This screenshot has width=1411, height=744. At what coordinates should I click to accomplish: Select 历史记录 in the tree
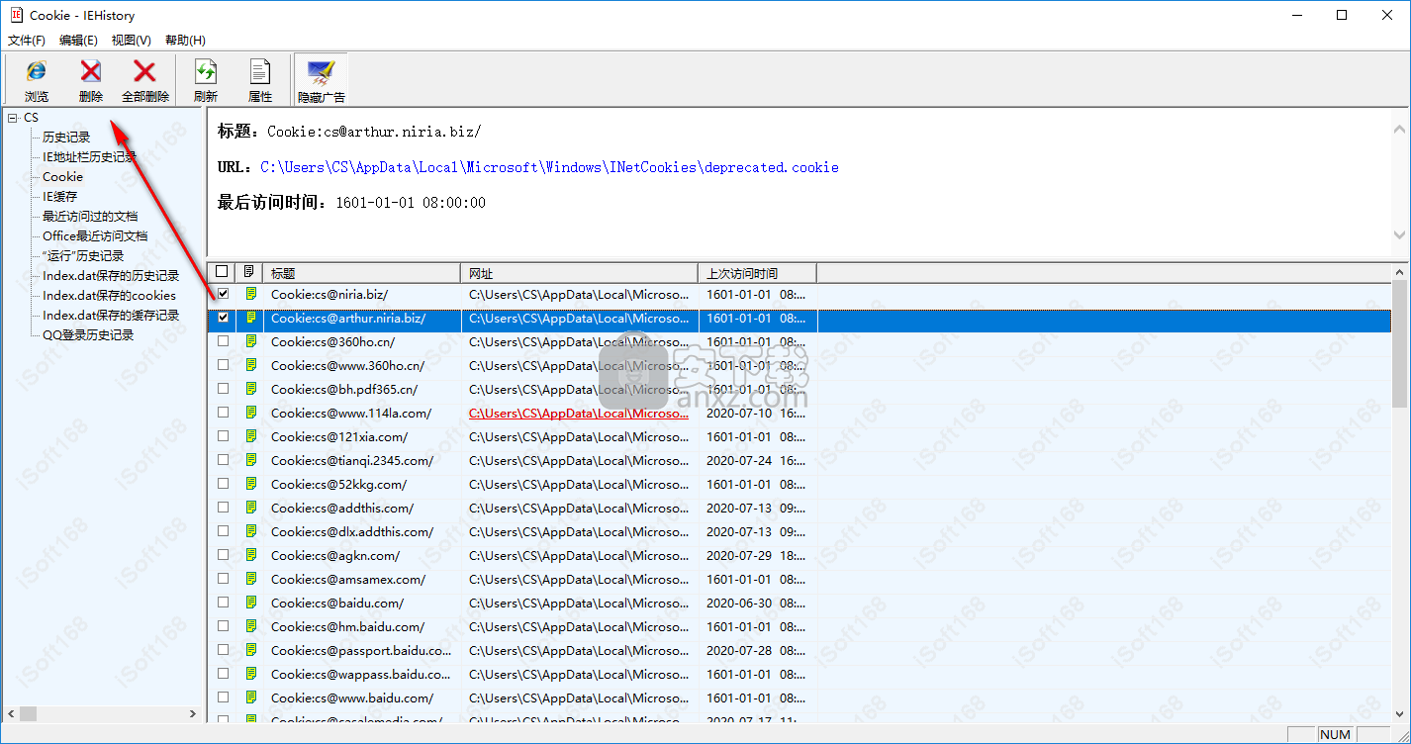tap(66, 138)
